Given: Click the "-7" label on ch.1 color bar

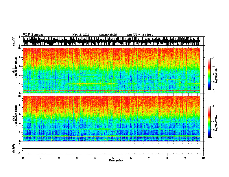Looking at the screenshot, I should [x=213, y=90].
